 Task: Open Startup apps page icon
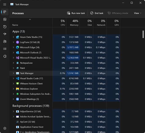(5, 34)
